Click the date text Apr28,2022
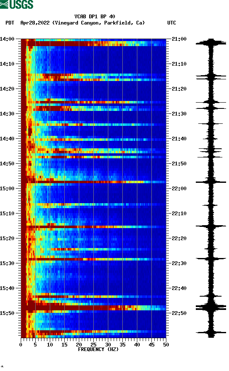Screen dimensions: 229x371 35,23
